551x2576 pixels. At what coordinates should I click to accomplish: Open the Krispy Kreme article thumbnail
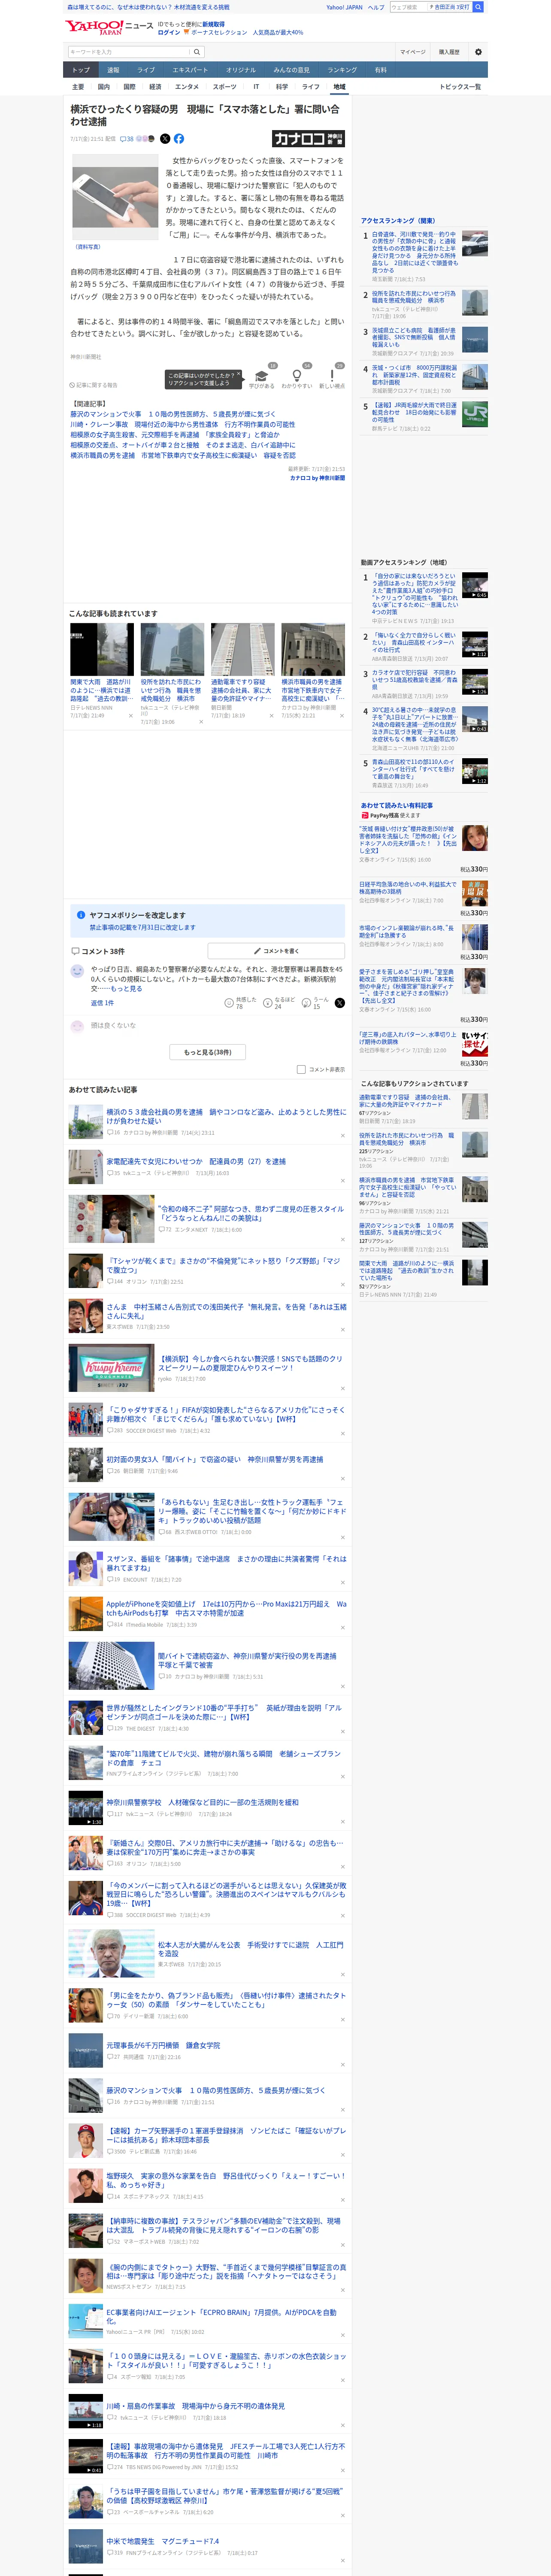tap(111, 1368)
